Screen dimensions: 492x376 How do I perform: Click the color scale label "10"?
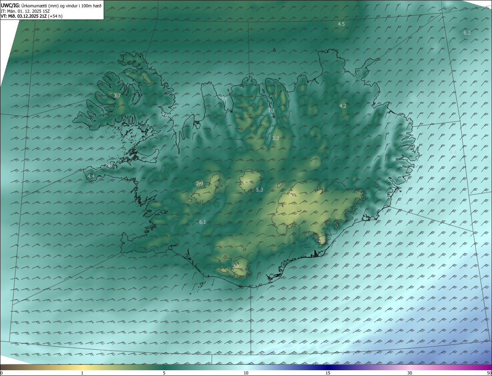point(246,373)
